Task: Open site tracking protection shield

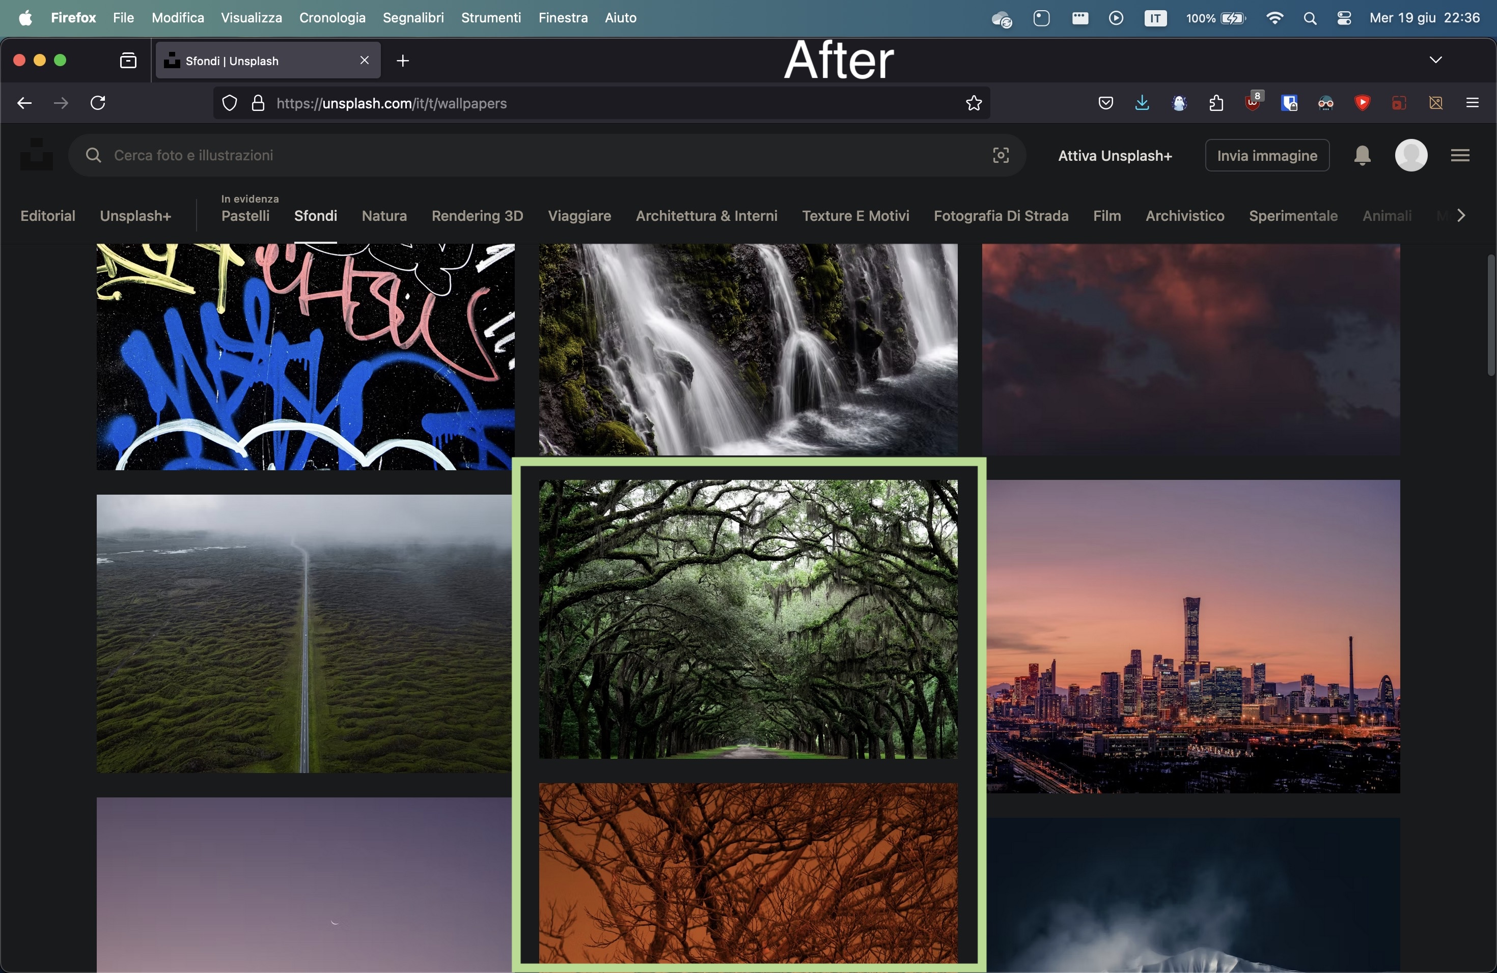Action: pos(230,103)
